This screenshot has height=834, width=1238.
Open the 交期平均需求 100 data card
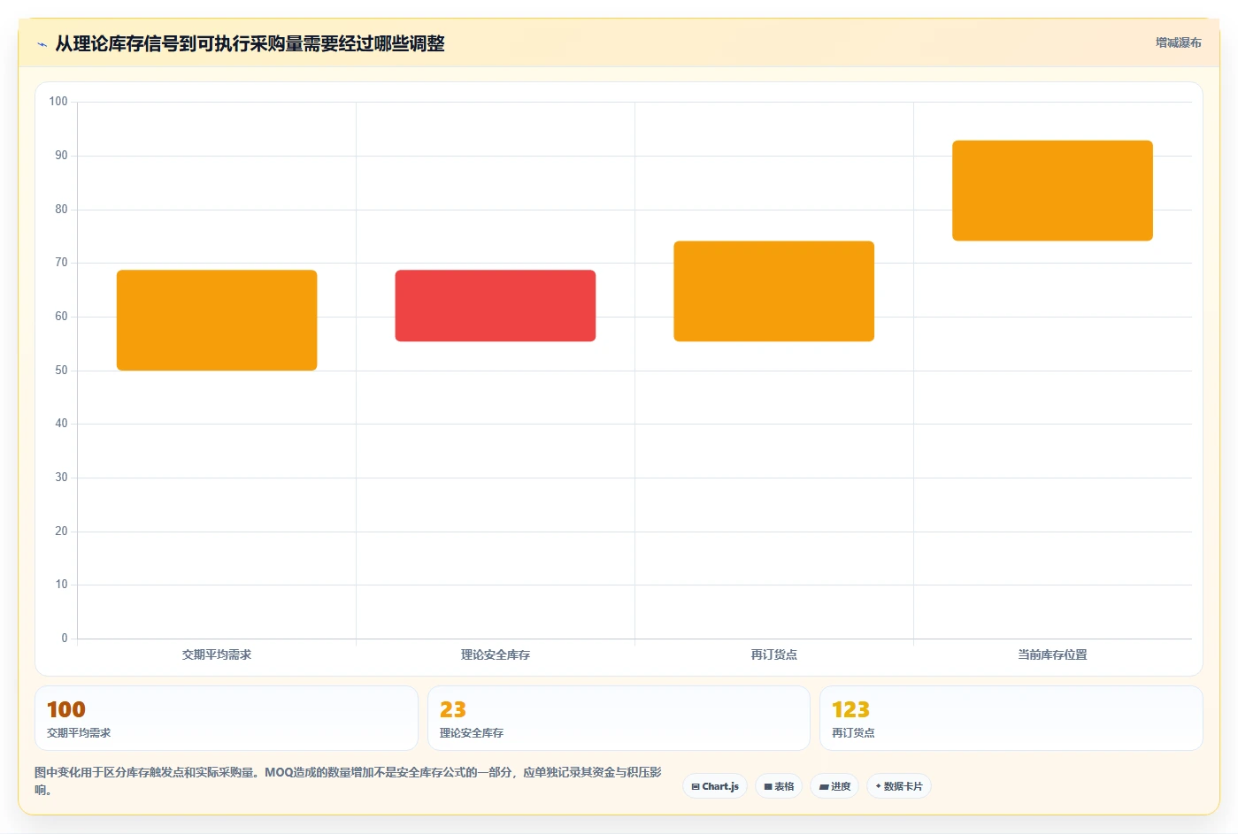click(227, 718)
